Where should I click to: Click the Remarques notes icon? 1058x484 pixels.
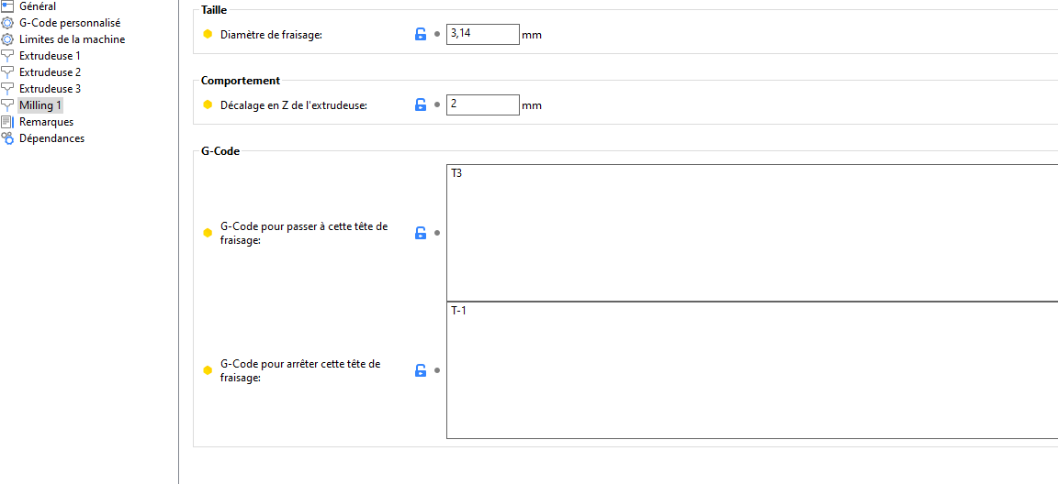click(7, 122)
